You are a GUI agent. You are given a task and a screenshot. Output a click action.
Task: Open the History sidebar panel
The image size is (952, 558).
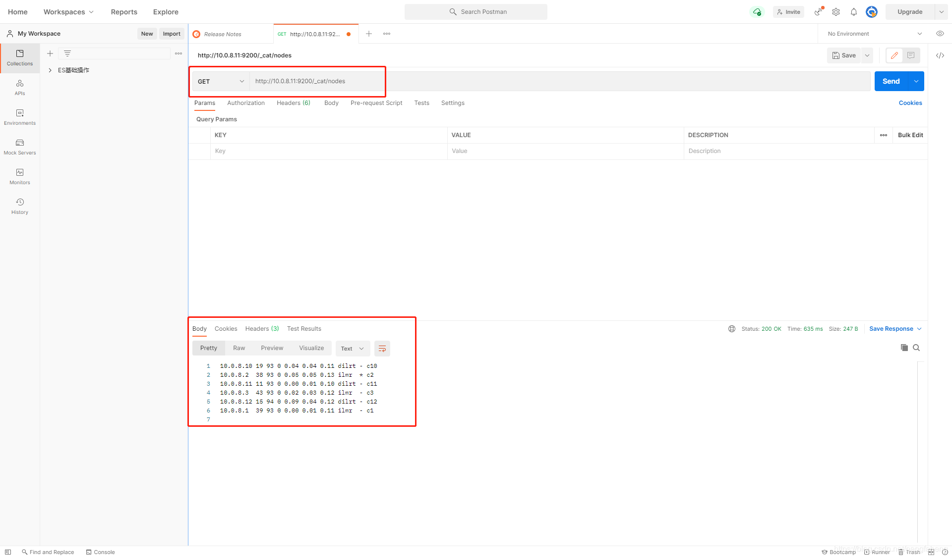pyautogui.click(x=20, y=206)
